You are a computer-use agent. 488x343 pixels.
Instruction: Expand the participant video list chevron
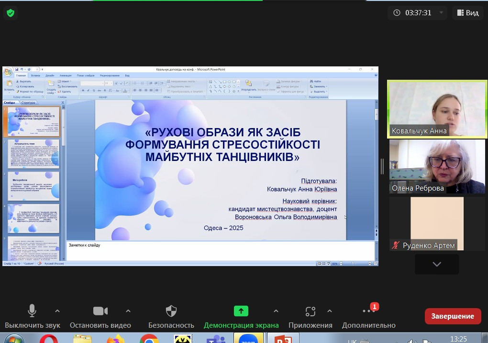[x=436, y=264]
